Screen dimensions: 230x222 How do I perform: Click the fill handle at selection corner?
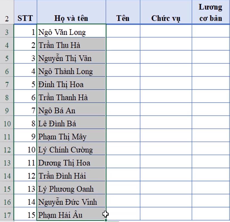click(x=106, y=221)
